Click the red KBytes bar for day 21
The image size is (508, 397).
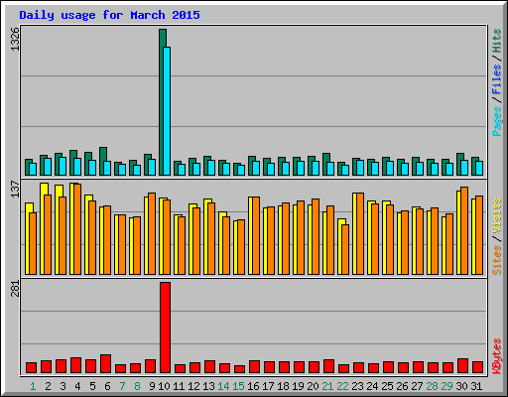[x=329, y=366]
